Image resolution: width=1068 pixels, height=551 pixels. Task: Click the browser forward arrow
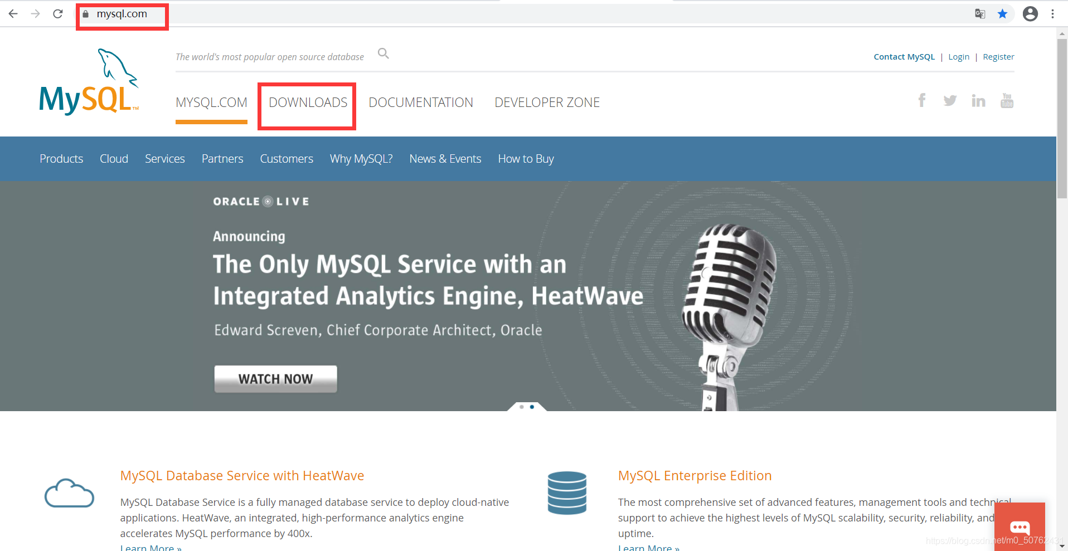coord(35,14)
